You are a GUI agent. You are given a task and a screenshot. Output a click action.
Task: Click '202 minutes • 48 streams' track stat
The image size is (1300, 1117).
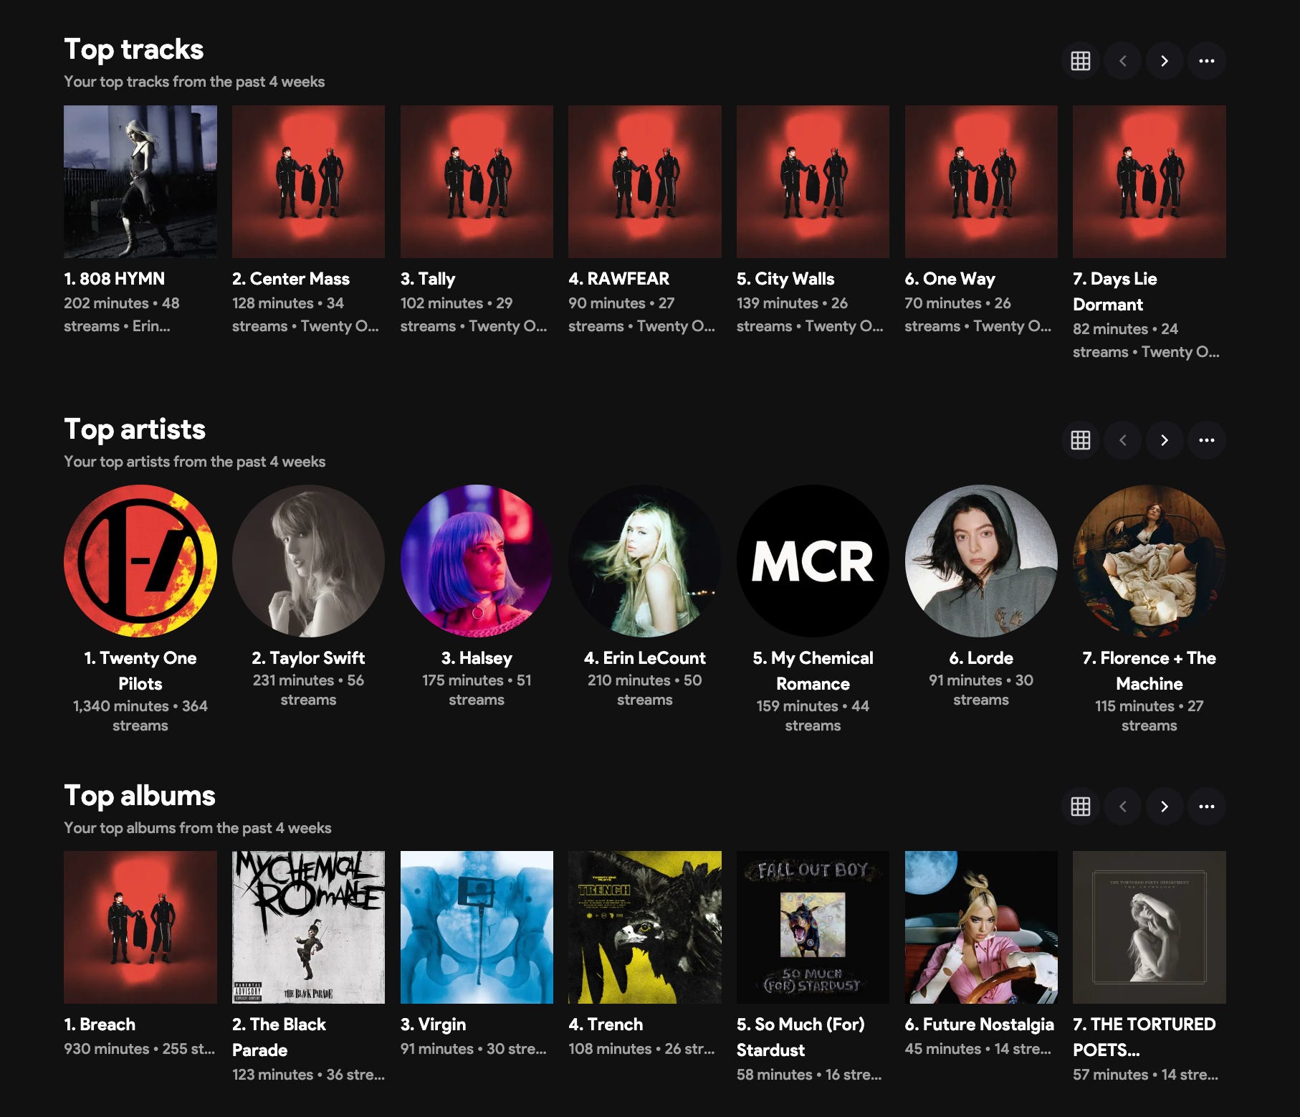coord(122,315)
